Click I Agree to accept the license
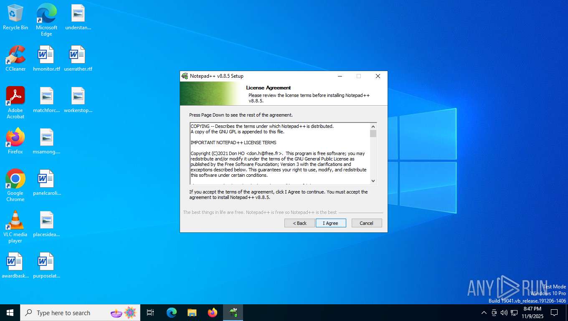The height and width of the screenshot is (321, 568). [331, 223]
